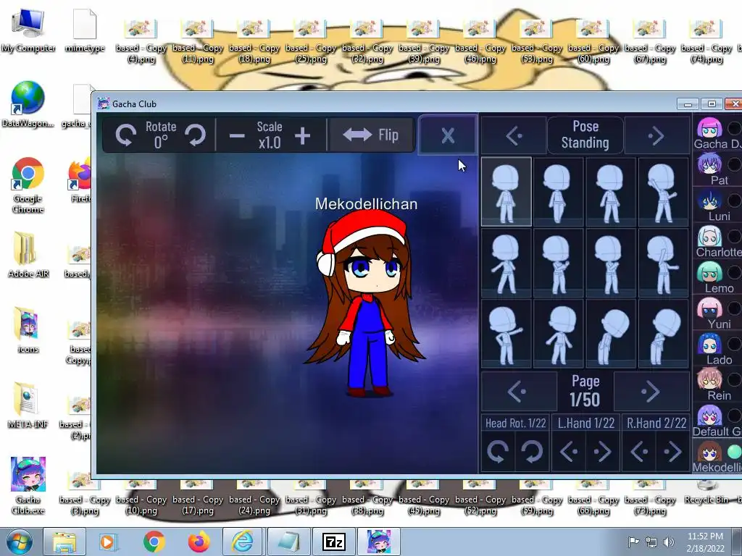Select Pat character slot
Screen dimensions: 742x556
tap(717, 169)
